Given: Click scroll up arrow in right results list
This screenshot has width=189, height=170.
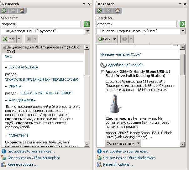Looking at the screenshot, I should 182,47.
